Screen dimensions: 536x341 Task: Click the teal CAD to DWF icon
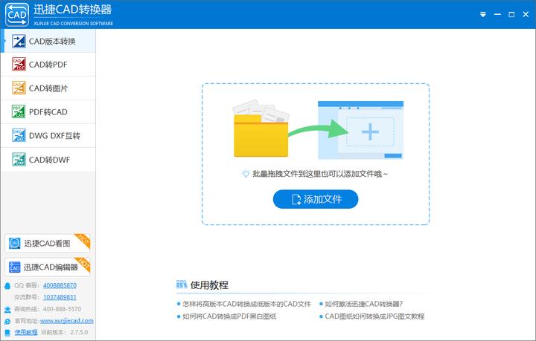[19, 159]
